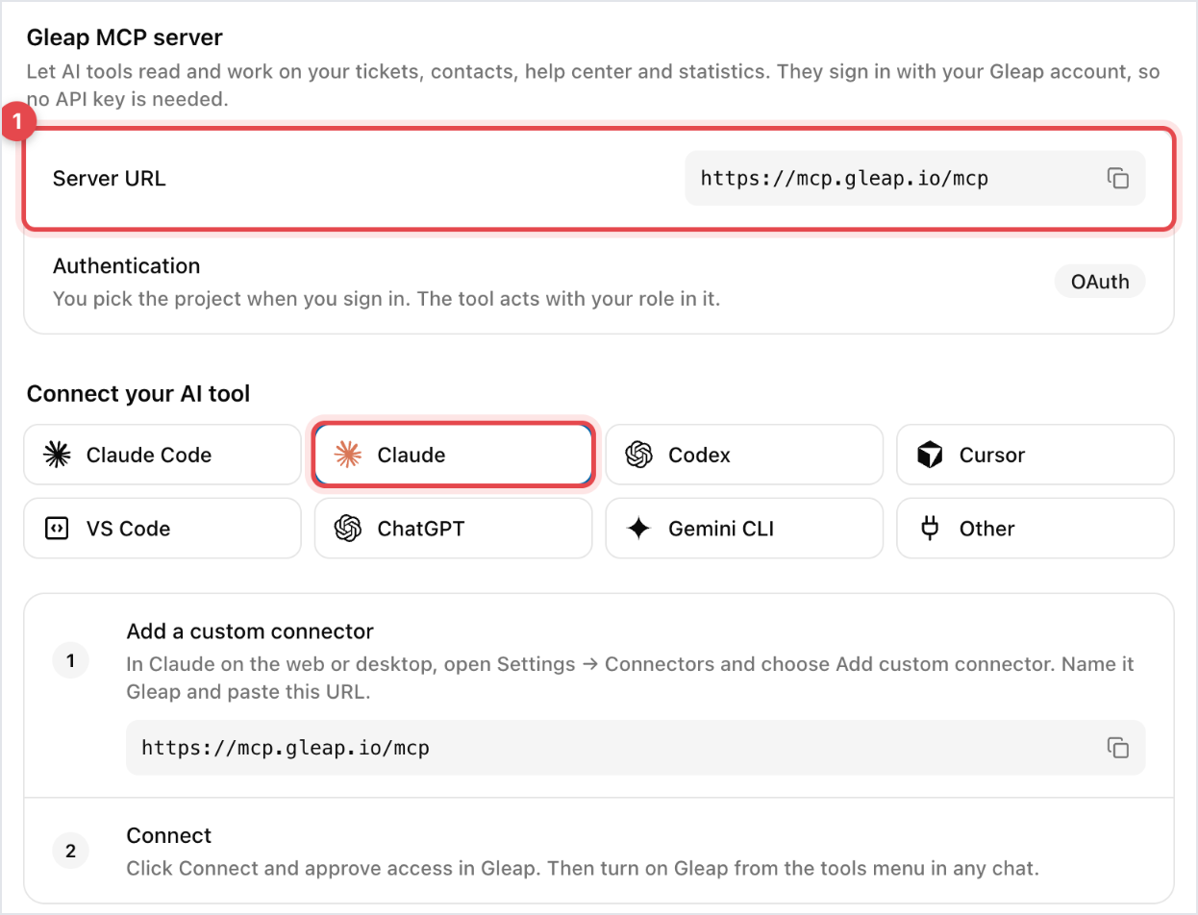Viewport: 1198px width, 915px height.
Task: Click the Codex knot logo icon
Action: 639,455
